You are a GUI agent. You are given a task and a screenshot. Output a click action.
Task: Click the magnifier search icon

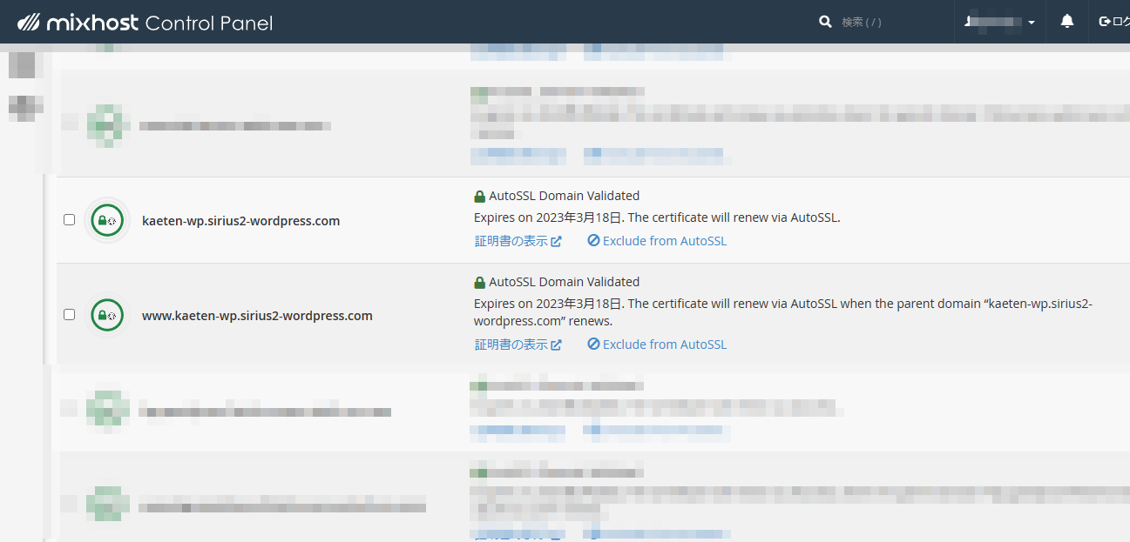825,22
